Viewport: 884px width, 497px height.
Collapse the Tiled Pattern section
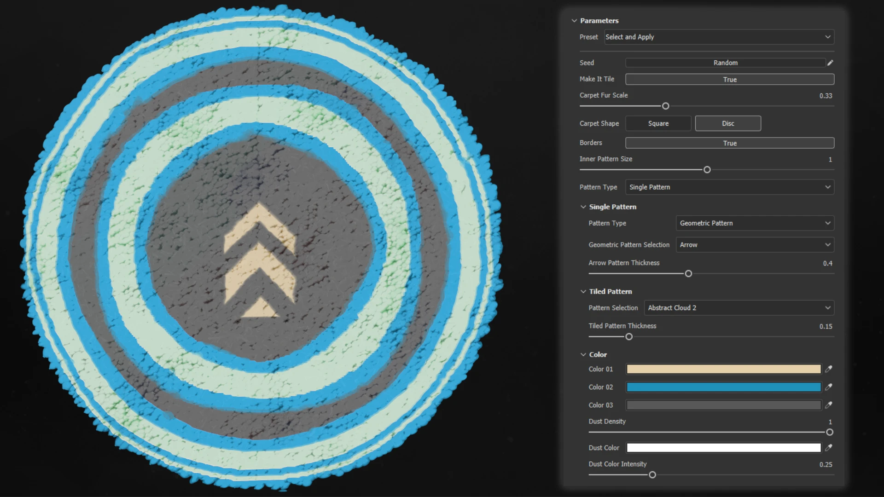[x=583, y=292]
